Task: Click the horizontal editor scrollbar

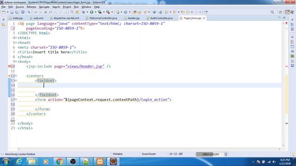Action: pyautogui.click(x=149, y=149)
